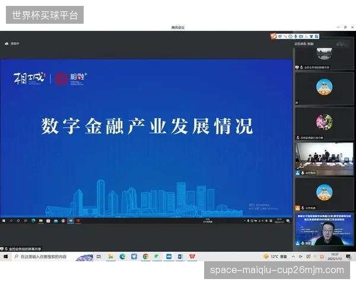Select the flower avatar participant tile
The height and width of the screenshot is (285, 356).
(x=324, y=124)
